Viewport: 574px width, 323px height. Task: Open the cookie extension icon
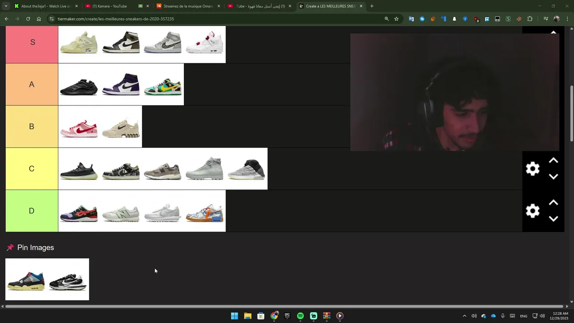pyautogui.click(x=519, y=19)
